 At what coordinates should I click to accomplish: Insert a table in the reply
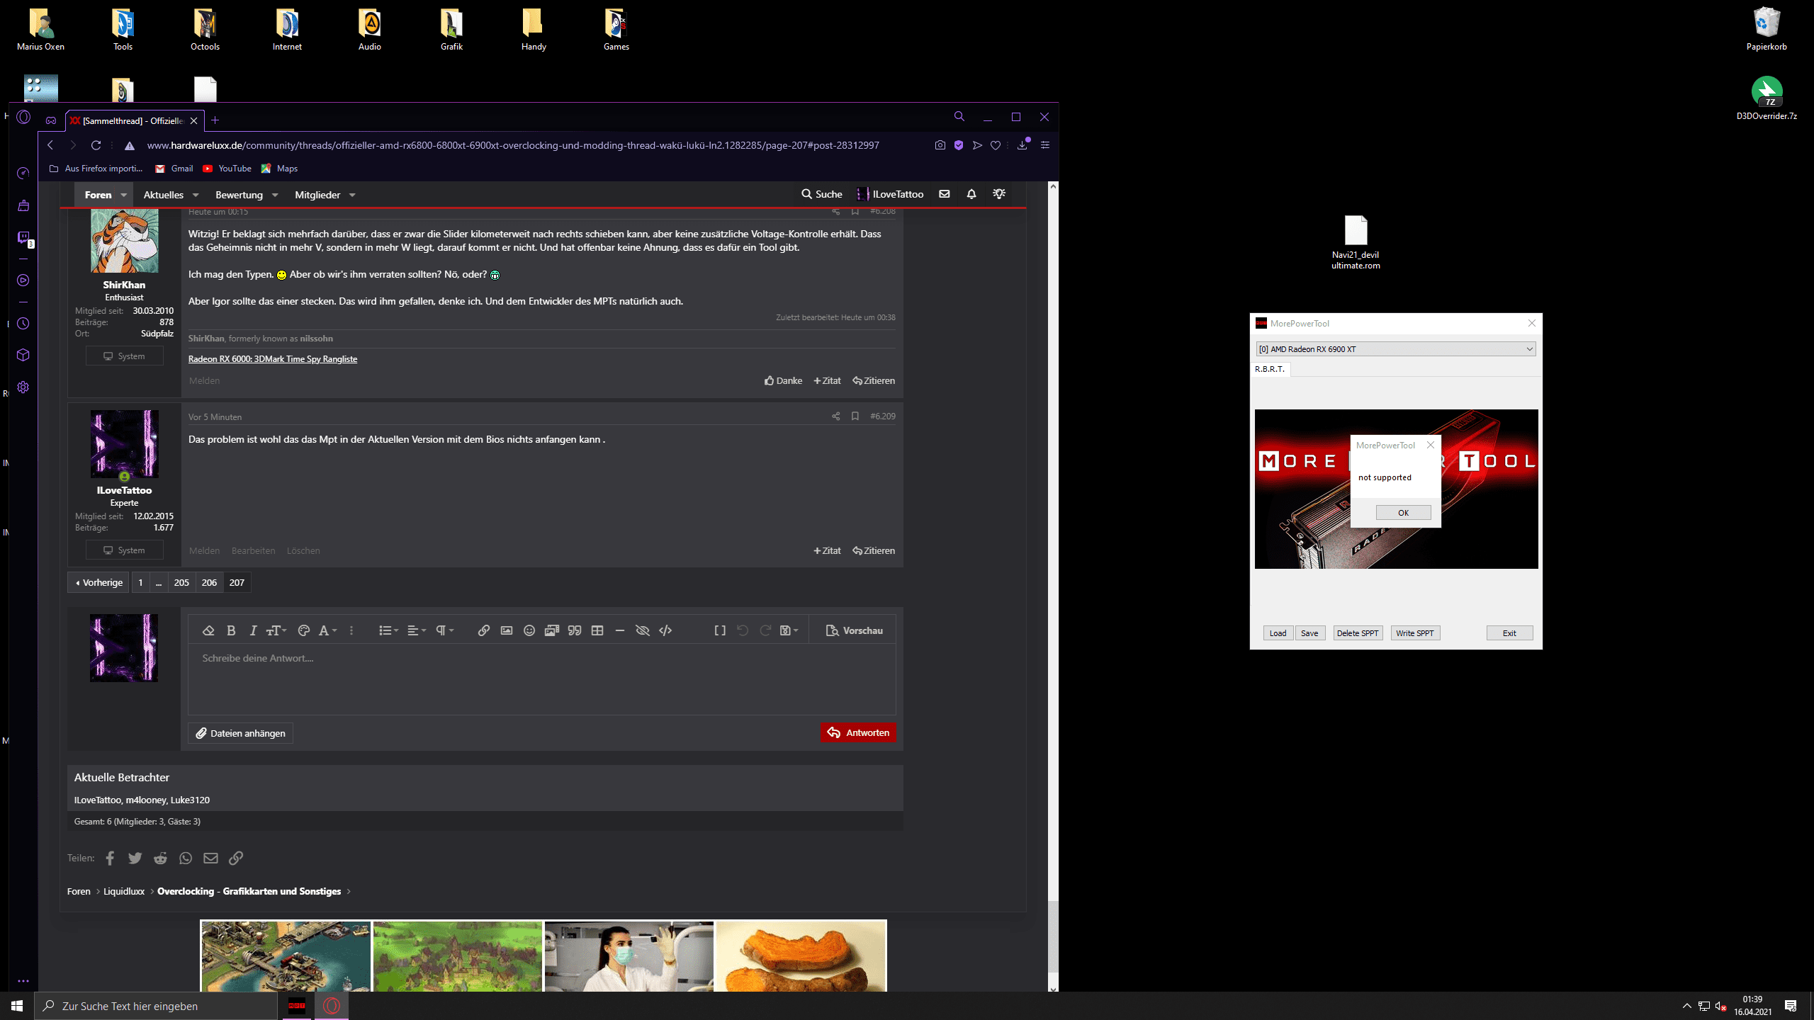[597, 630]
